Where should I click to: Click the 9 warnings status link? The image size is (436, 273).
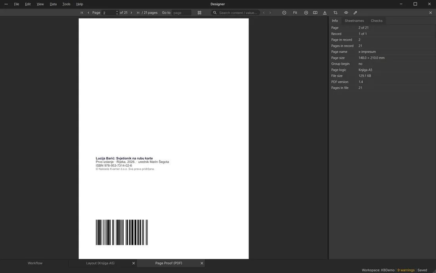pos(406,270)
